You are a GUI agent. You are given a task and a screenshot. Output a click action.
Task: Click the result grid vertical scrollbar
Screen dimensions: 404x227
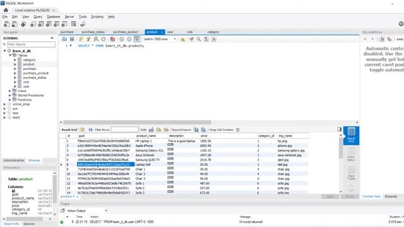click(x=341, y=148)
